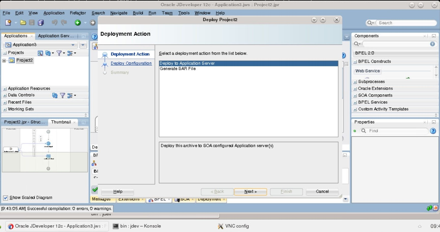Click the search magnifier icon in the Projects header

40,53
